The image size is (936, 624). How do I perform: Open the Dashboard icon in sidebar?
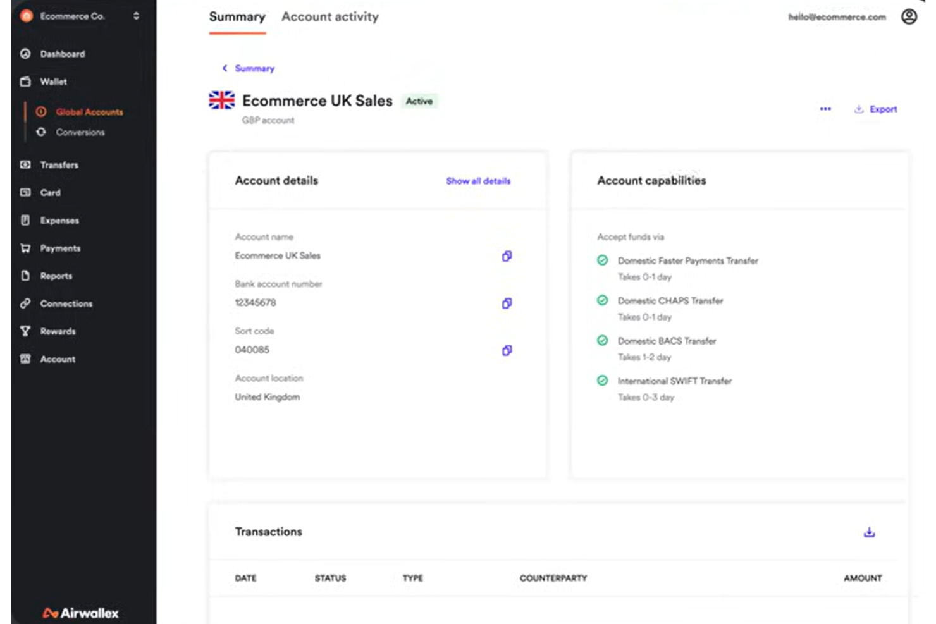pyautogui.click(x=25, y=54)
